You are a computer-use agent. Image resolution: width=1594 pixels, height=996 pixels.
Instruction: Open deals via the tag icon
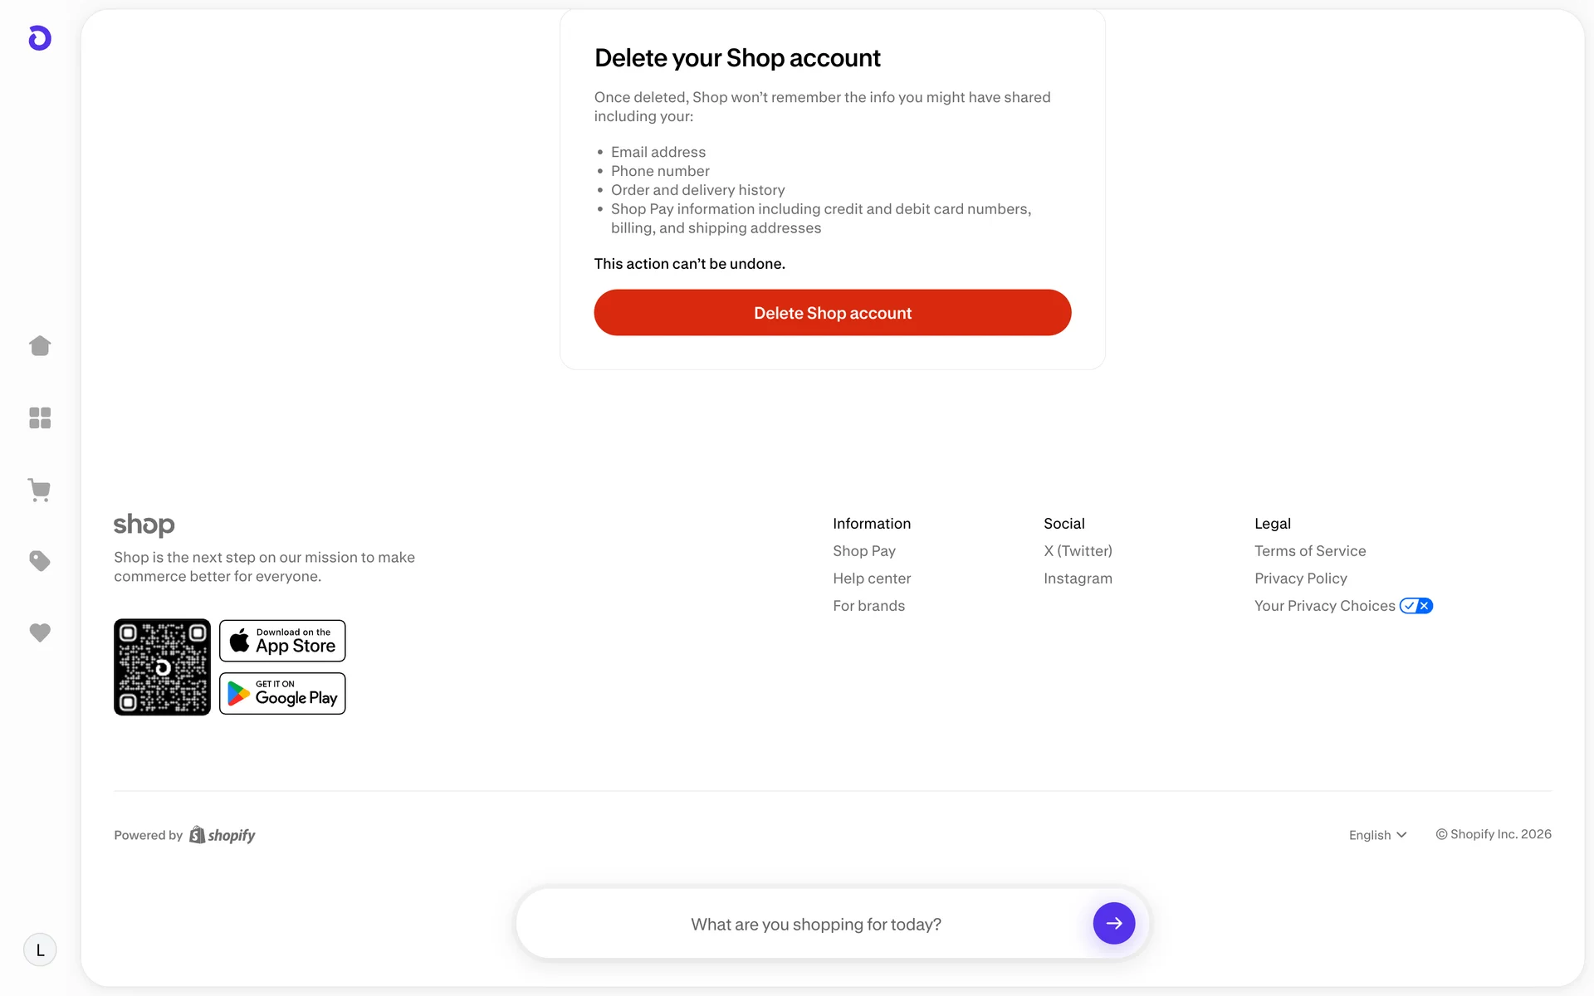(x=40, y=561)
